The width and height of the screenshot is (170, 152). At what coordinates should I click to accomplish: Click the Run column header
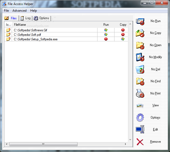pos(106,25)
